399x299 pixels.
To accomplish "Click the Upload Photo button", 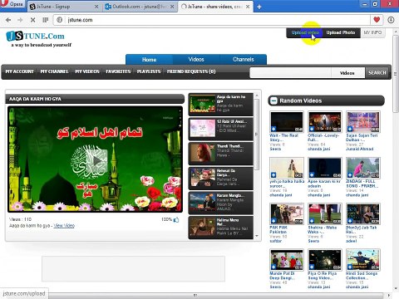I will coord(341,32).
